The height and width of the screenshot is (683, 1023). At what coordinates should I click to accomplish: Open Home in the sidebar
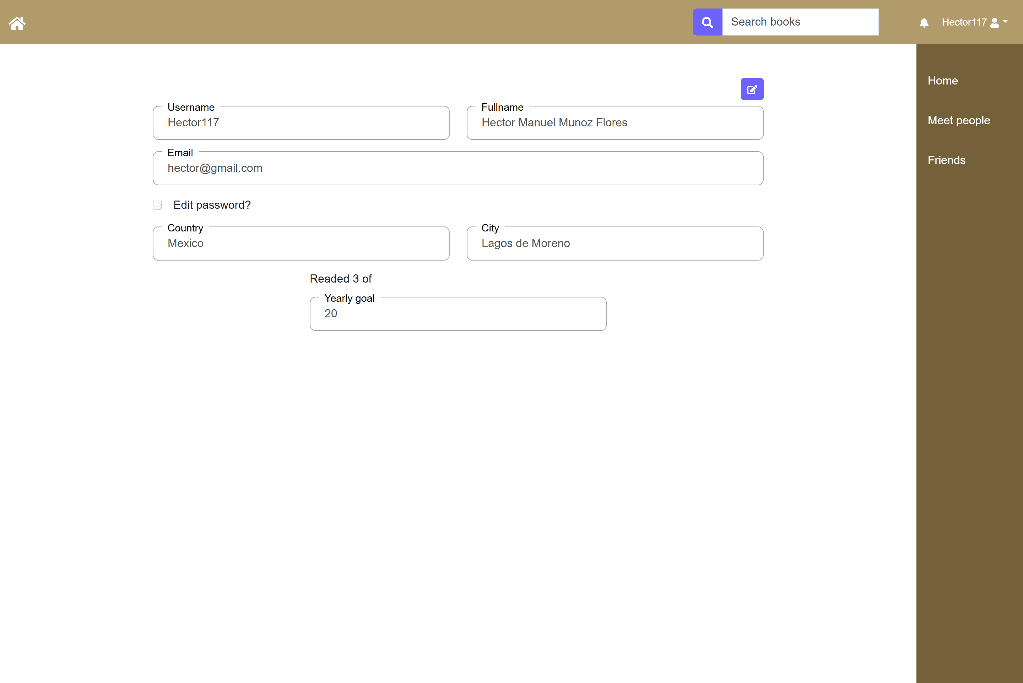pyautogui.click(x=942, y=81)
